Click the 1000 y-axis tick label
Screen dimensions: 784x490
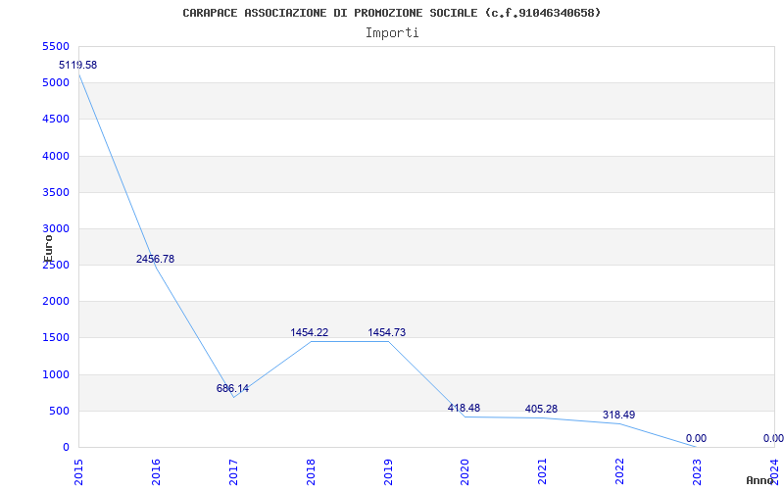click(57, 374)
